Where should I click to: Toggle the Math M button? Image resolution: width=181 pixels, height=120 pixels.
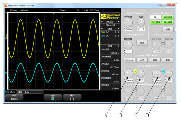tap(163, 43)
